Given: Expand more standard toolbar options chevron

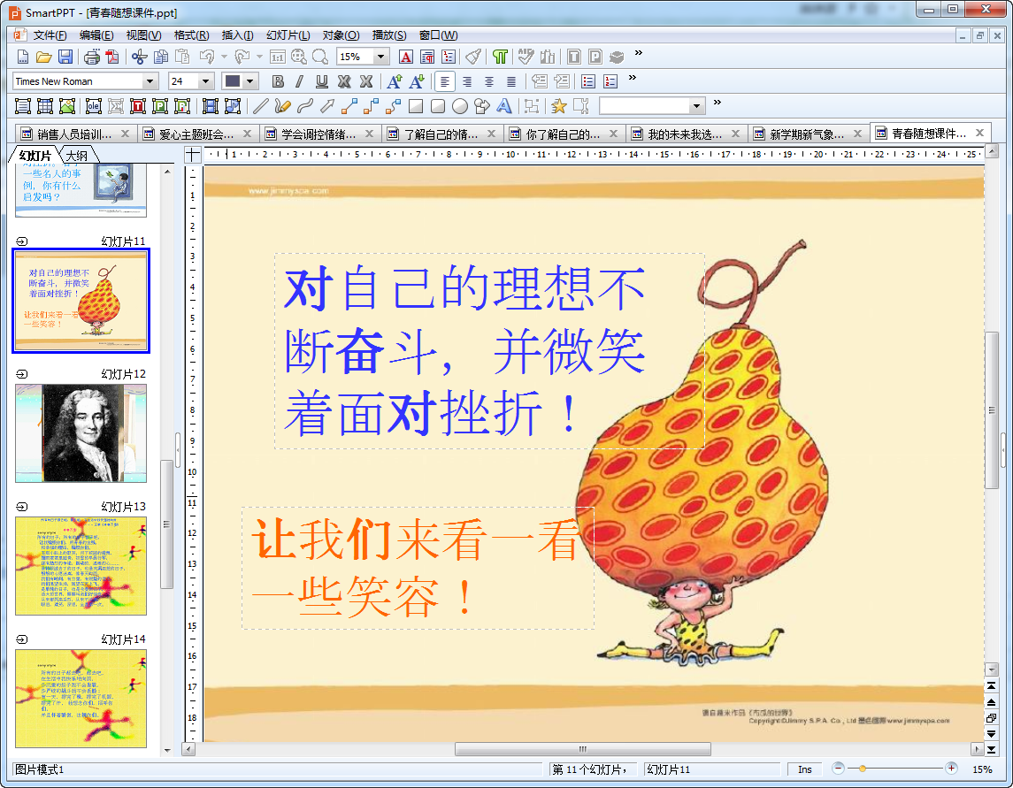Looking at the screenshot, I should tap(638, 53).
